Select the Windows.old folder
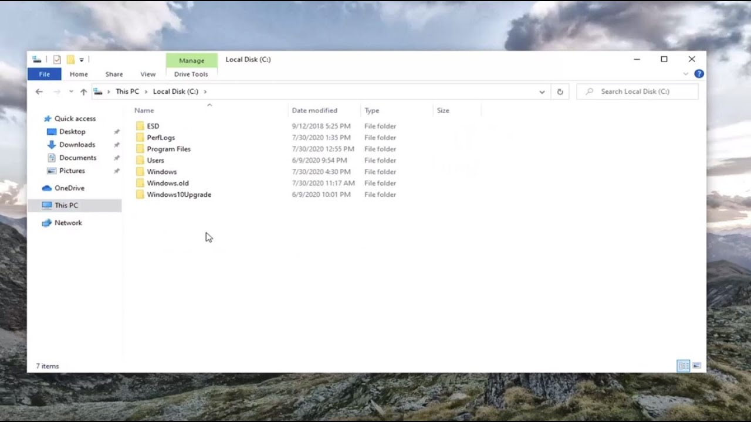This screenshot has width=751, height=422. coord(168,183)
